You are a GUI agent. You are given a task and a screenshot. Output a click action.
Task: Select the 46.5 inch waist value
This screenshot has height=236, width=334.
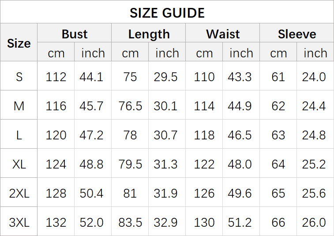coord(240,135)
